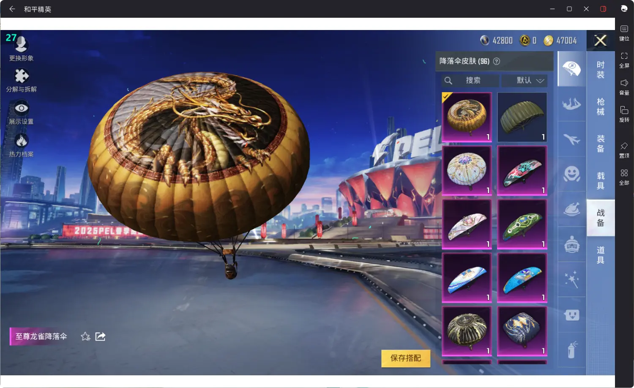Open 音量 volume control in sidebar

tap(624, 87)
